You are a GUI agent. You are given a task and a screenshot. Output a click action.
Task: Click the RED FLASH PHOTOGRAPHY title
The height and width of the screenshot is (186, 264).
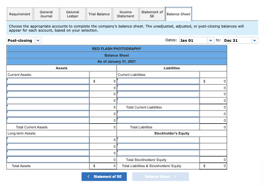click(116, 49)
